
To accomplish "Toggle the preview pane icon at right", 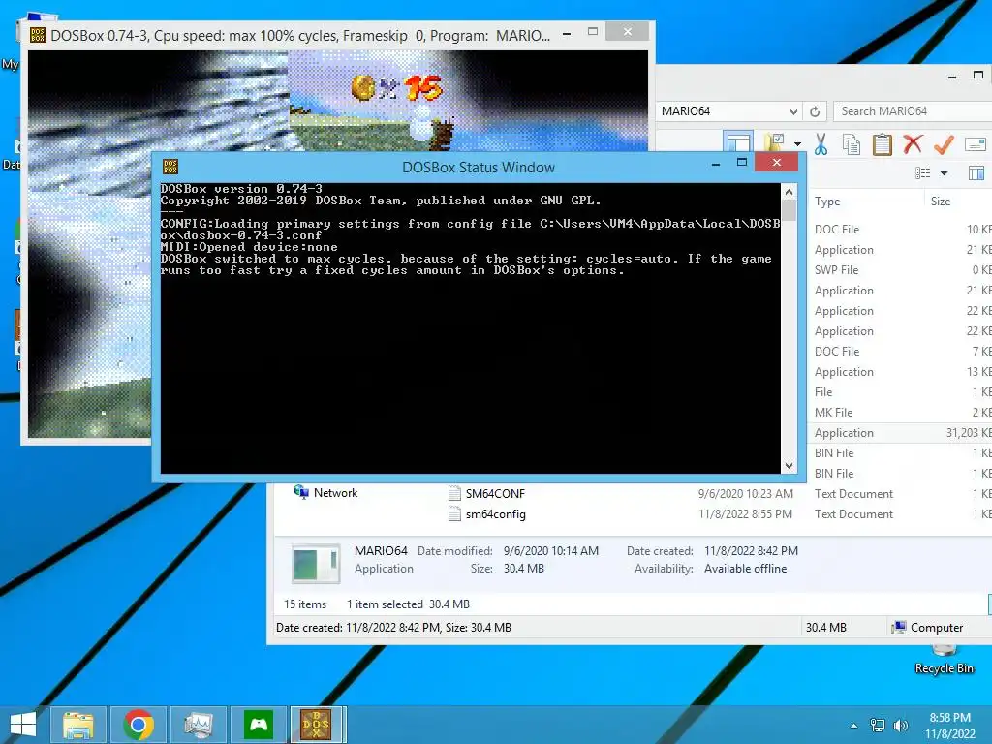I will [976, 172].
